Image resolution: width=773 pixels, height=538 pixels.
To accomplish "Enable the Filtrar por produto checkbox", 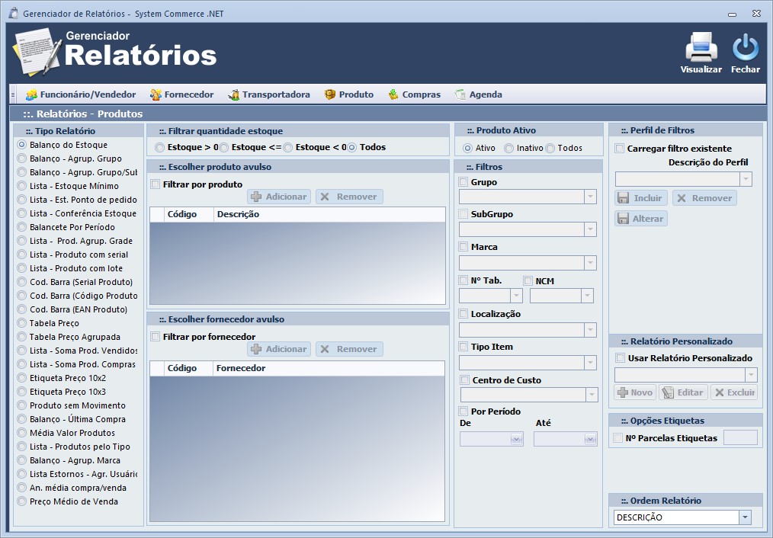I will coord(156,184).
